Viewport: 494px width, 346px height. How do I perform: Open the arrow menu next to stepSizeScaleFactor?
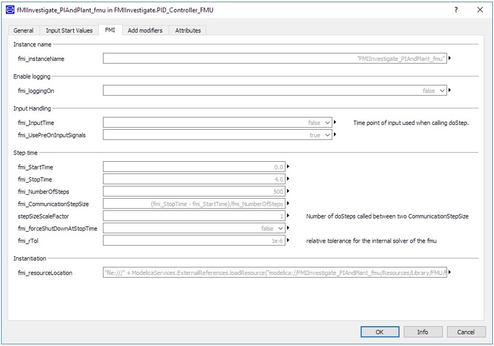click(x=288, y=216)
